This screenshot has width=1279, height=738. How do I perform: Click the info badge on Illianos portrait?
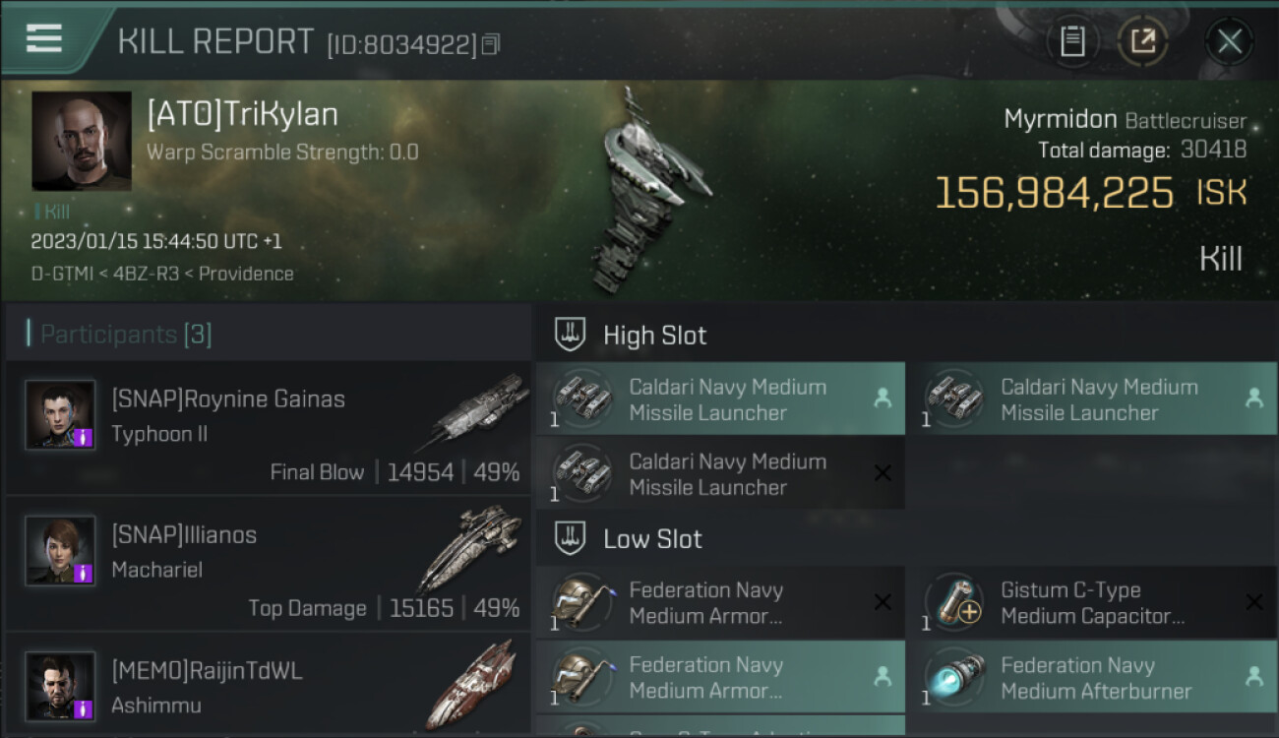[84, 573]
